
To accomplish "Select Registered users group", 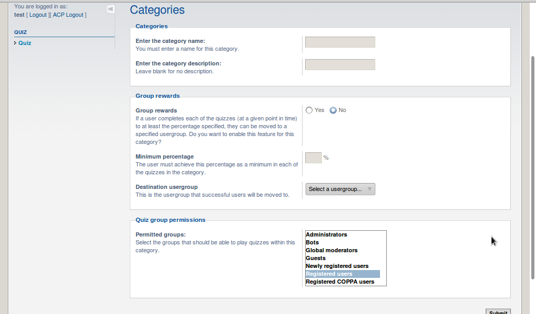I will point(329,274).
